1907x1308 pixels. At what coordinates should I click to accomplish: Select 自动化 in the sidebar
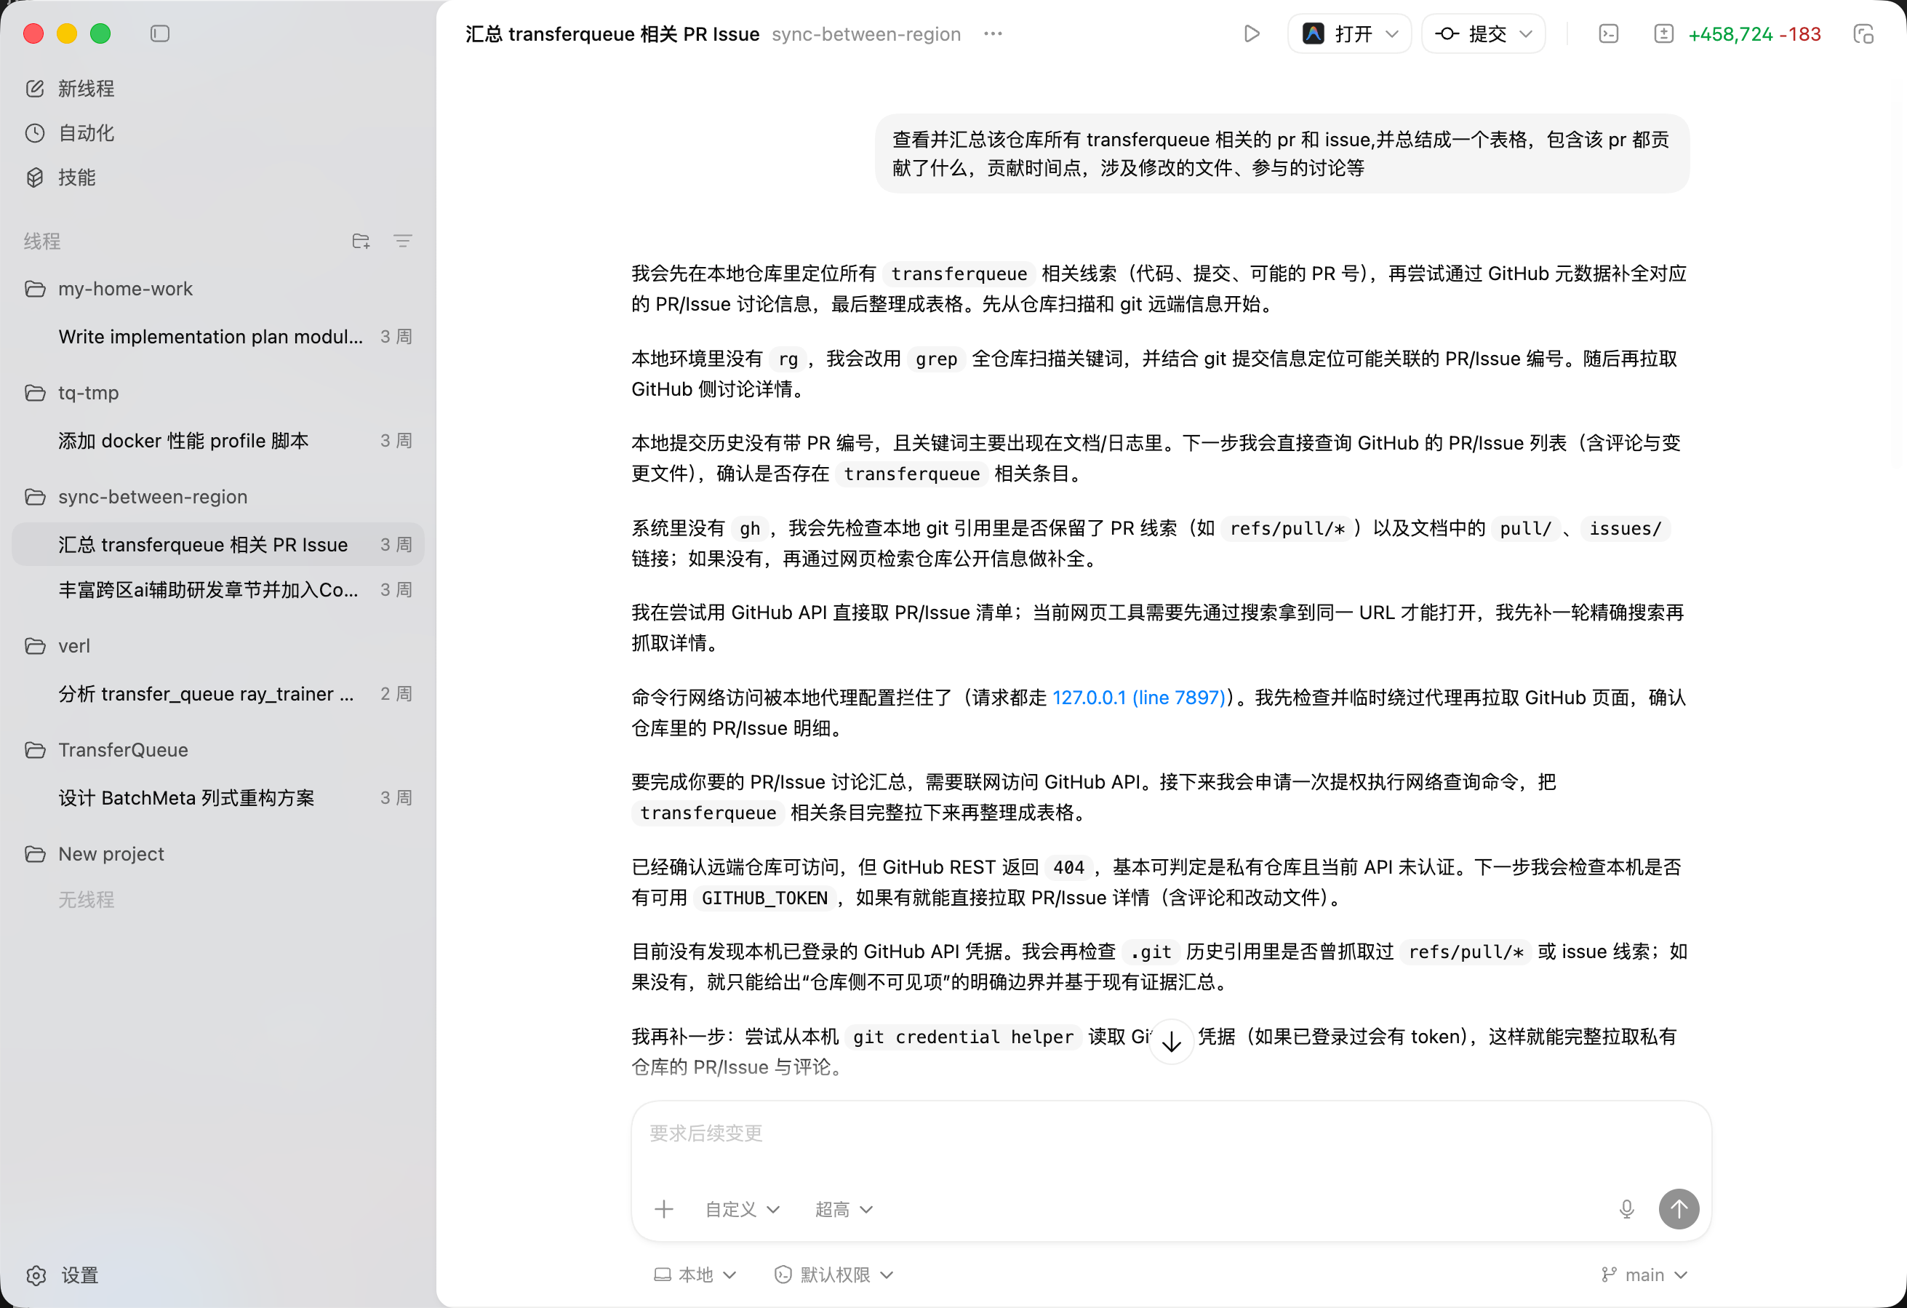click(x=85, y=133)
